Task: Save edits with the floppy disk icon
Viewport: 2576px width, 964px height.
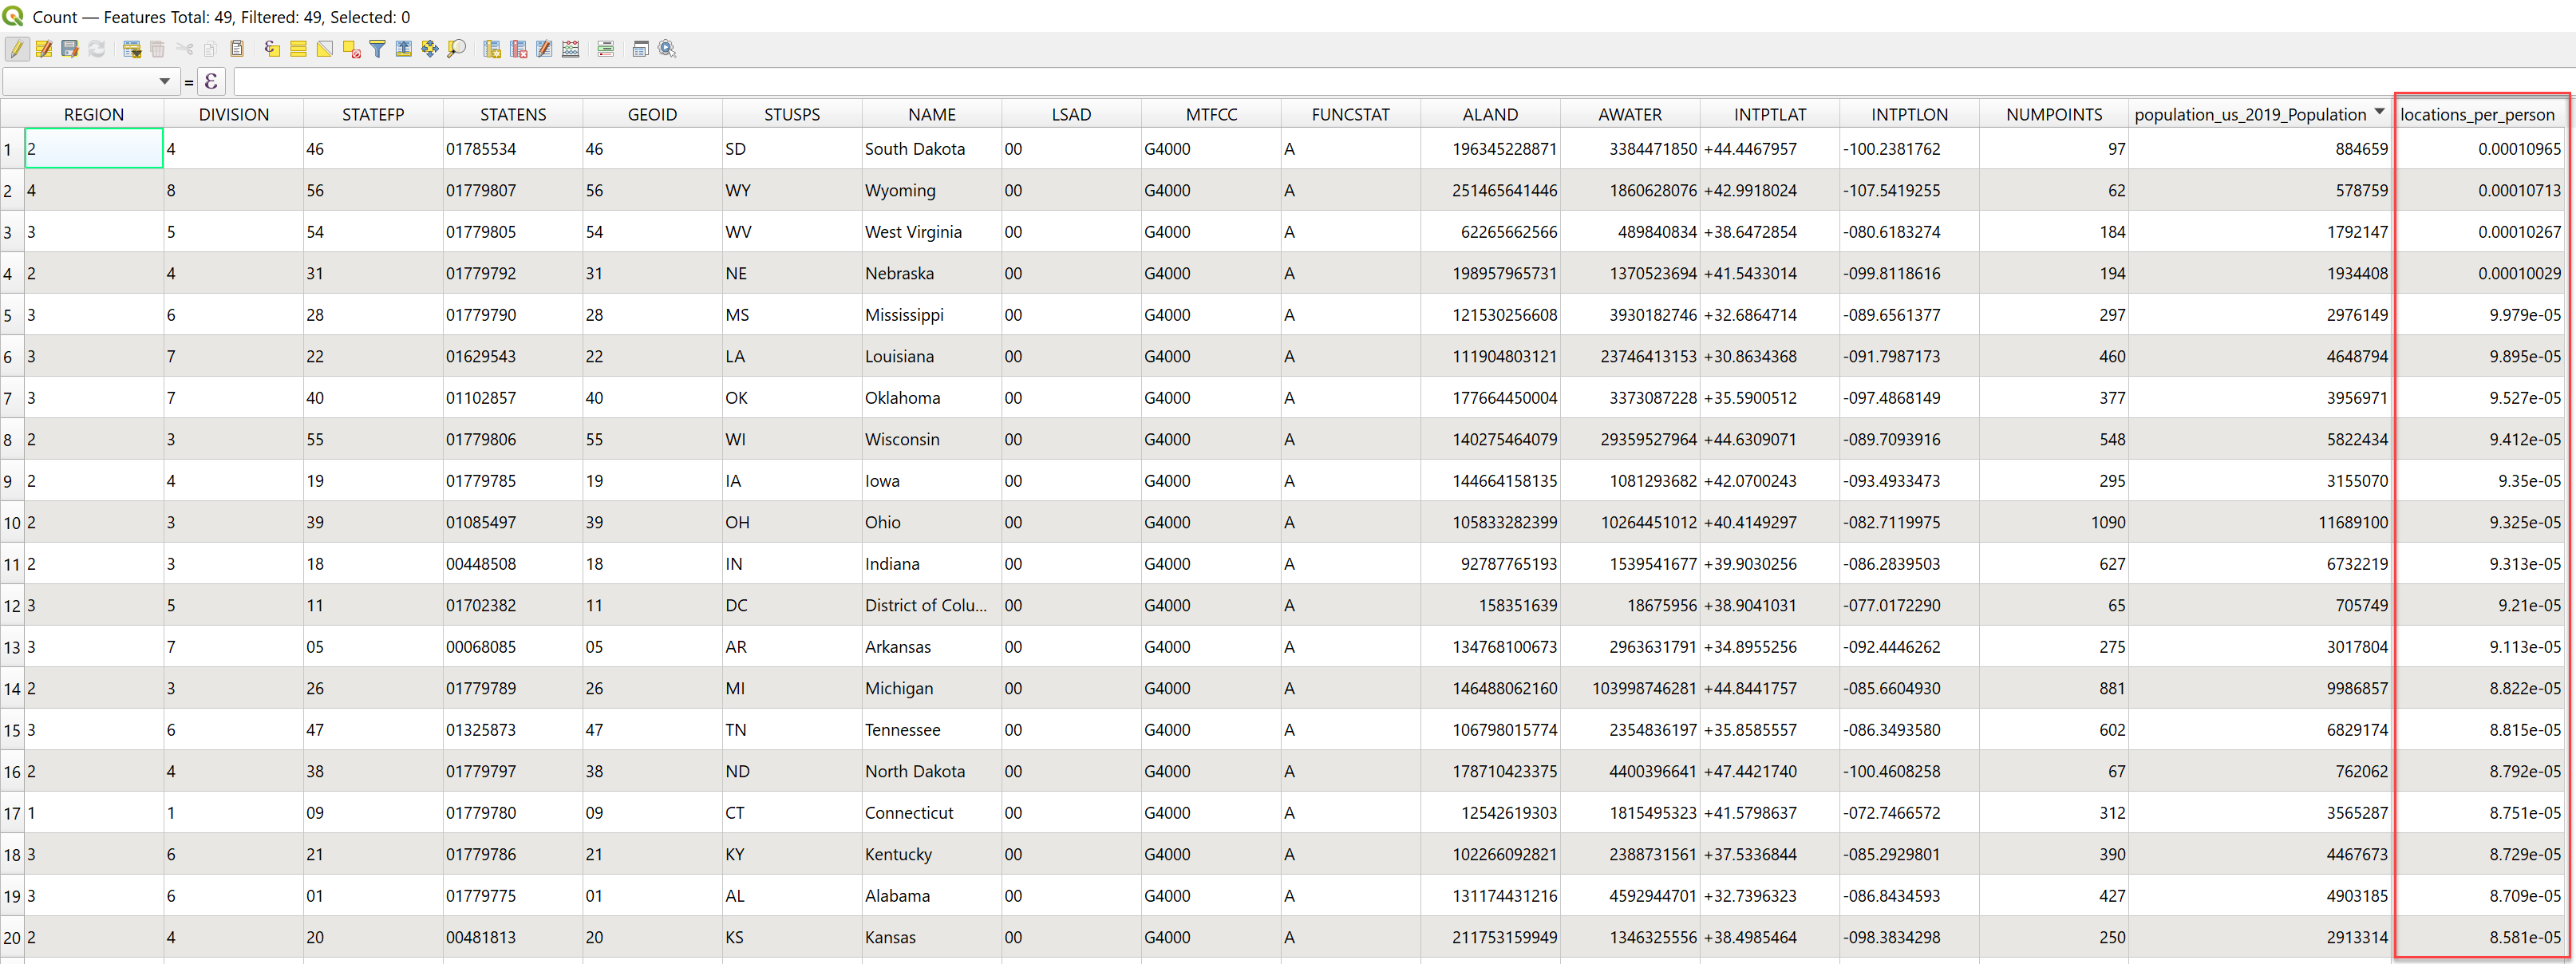Action: pyautogui.click(x=70, y=49)
